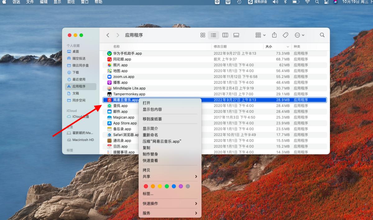
Task: Switch to gallery view
Action: [x=236, y=35]
